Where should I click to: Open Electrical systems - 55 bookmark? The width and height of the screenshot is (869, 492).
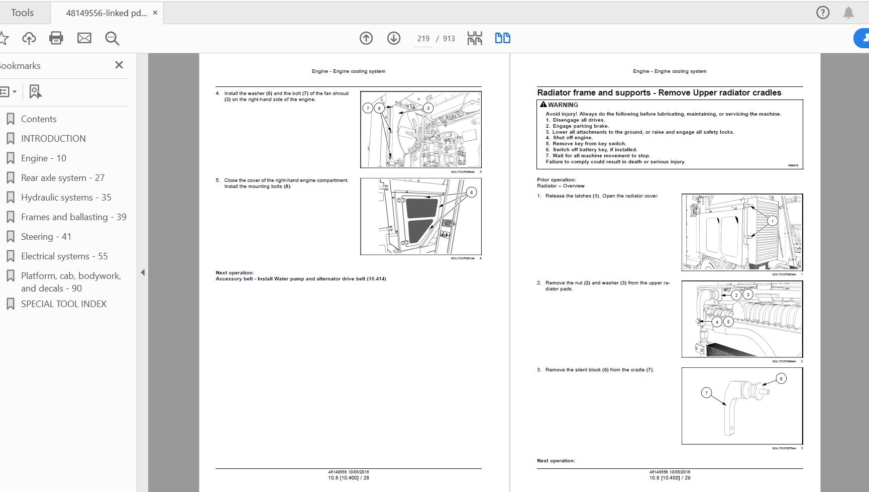(64, 256)
